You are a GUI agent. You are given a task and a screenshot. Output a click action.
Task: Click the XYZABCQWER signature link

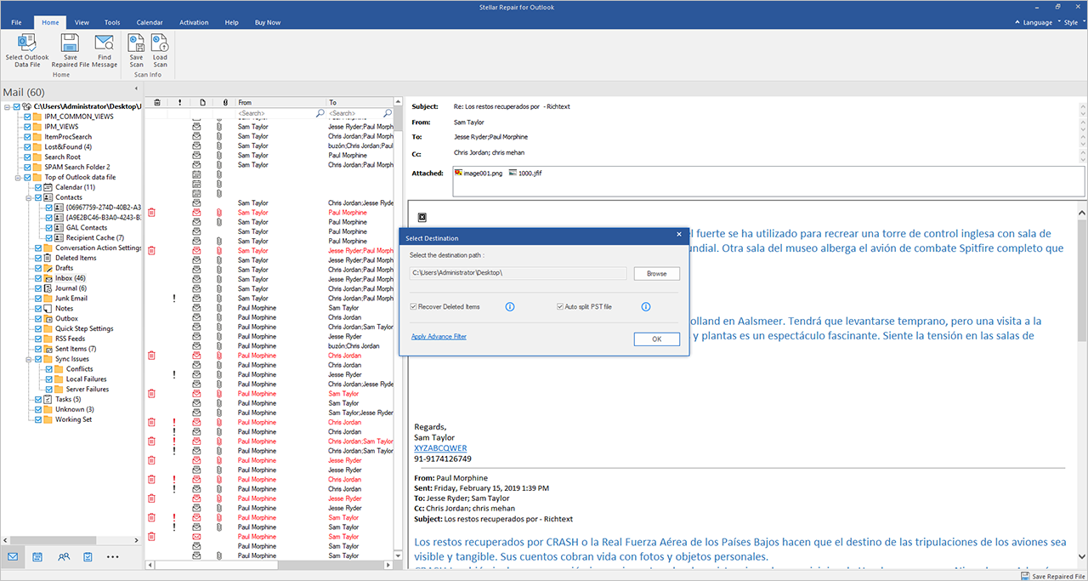pyautogui.click(x=440, y=448)
